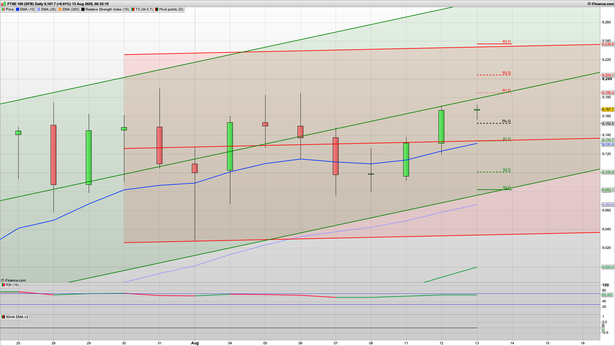Click the T3 (34 0.7) indicator icon

pos(133,10)
